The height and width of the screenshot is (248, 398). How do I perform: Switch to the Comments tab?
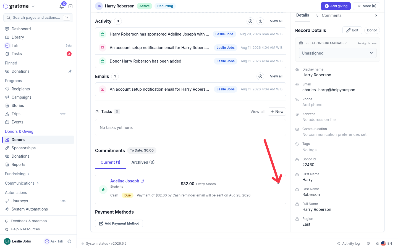[x=329, y=15]
